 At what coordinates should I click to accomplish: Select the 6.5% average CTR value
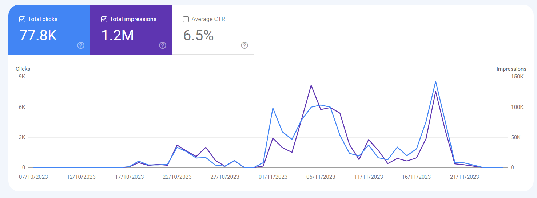pos(198,35)
